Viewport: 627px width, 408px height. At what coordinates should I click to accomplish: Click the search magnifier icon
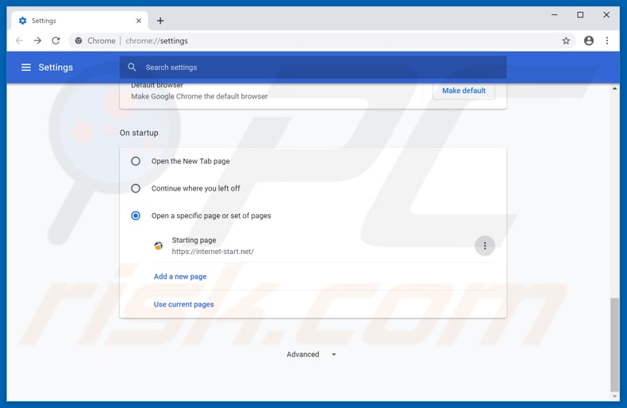(x=132, y=67)
